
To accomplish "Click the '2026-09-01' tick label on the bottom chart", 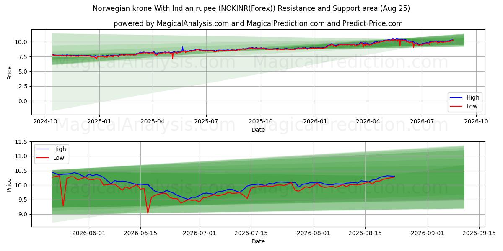I will point(428,233).
